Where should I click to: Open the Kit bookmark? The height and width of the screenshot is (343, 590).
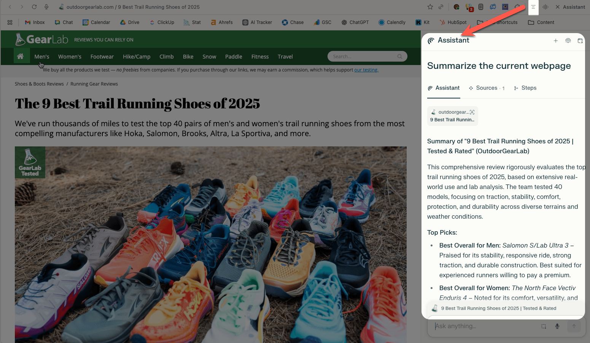coord(422,22)
